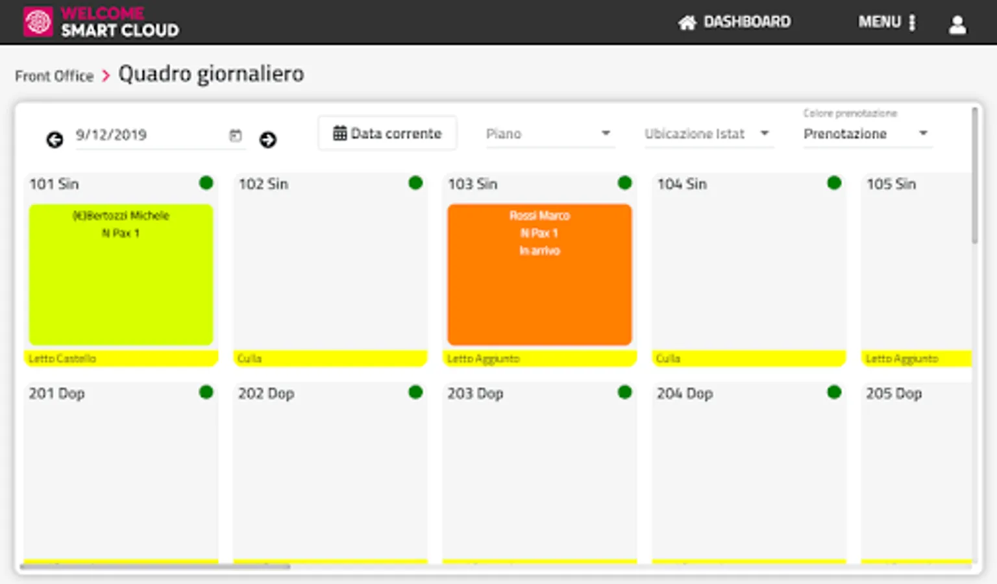The image size is (997, 584).
Task: Open the user profile icon
Action: (x=957, y=25)
